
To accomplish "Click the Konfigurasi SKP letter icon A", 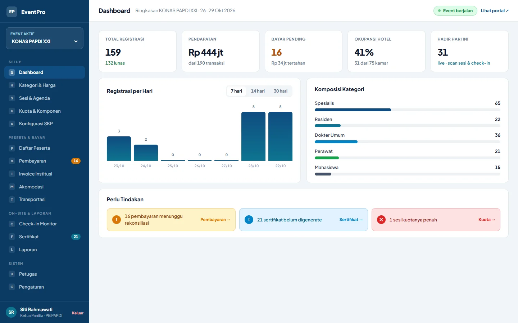I will [x=12, y=124].
